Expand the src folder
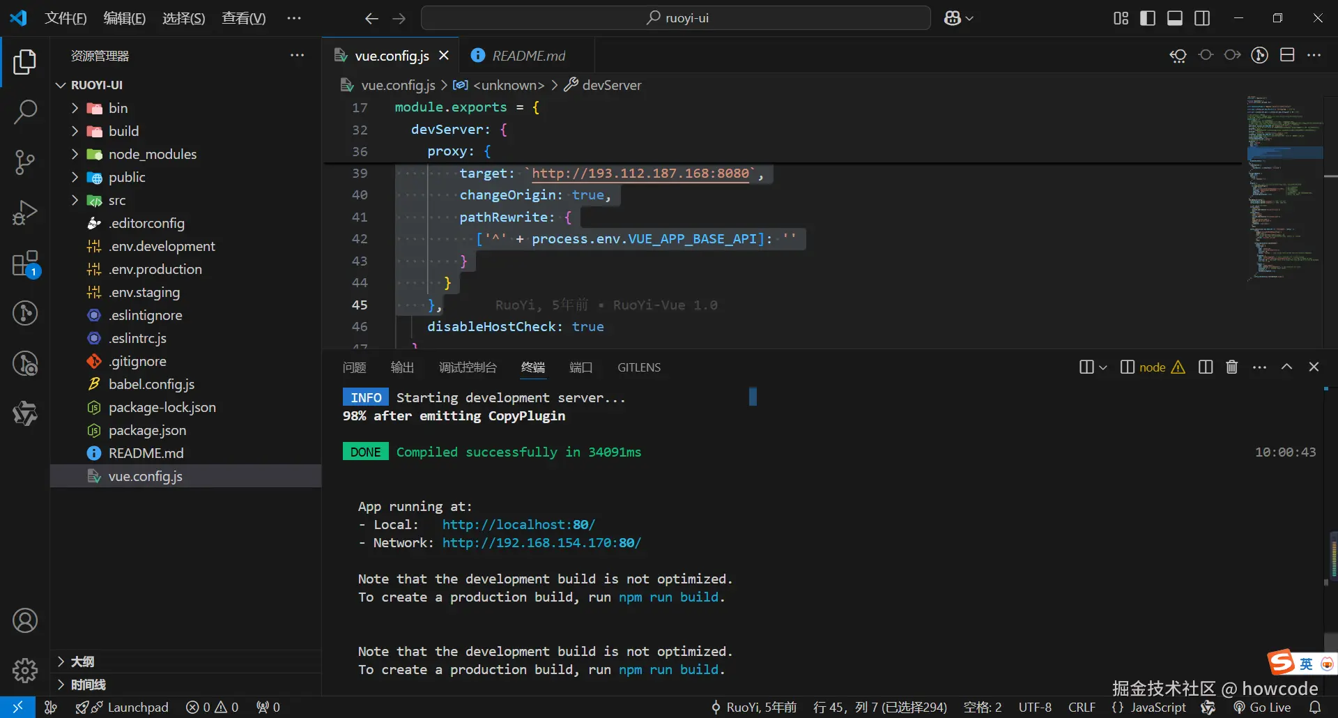The height and width of the screenshot is (718, 1338). pos(185,200)
